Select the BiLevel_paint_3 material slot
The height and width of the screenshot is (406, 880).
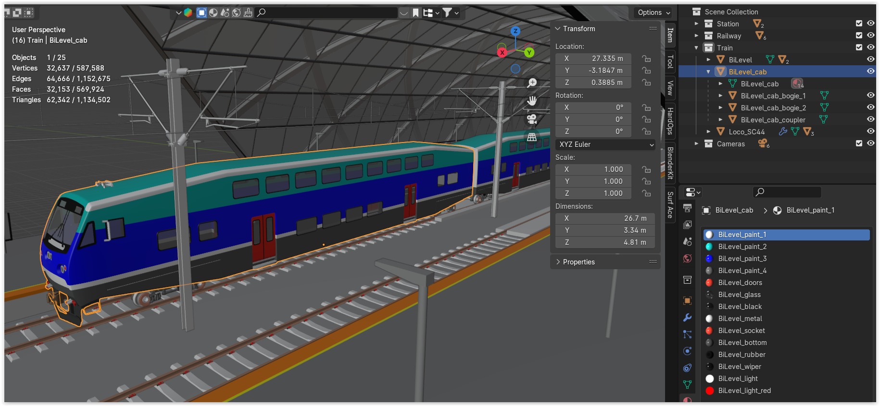pos(786,259)
